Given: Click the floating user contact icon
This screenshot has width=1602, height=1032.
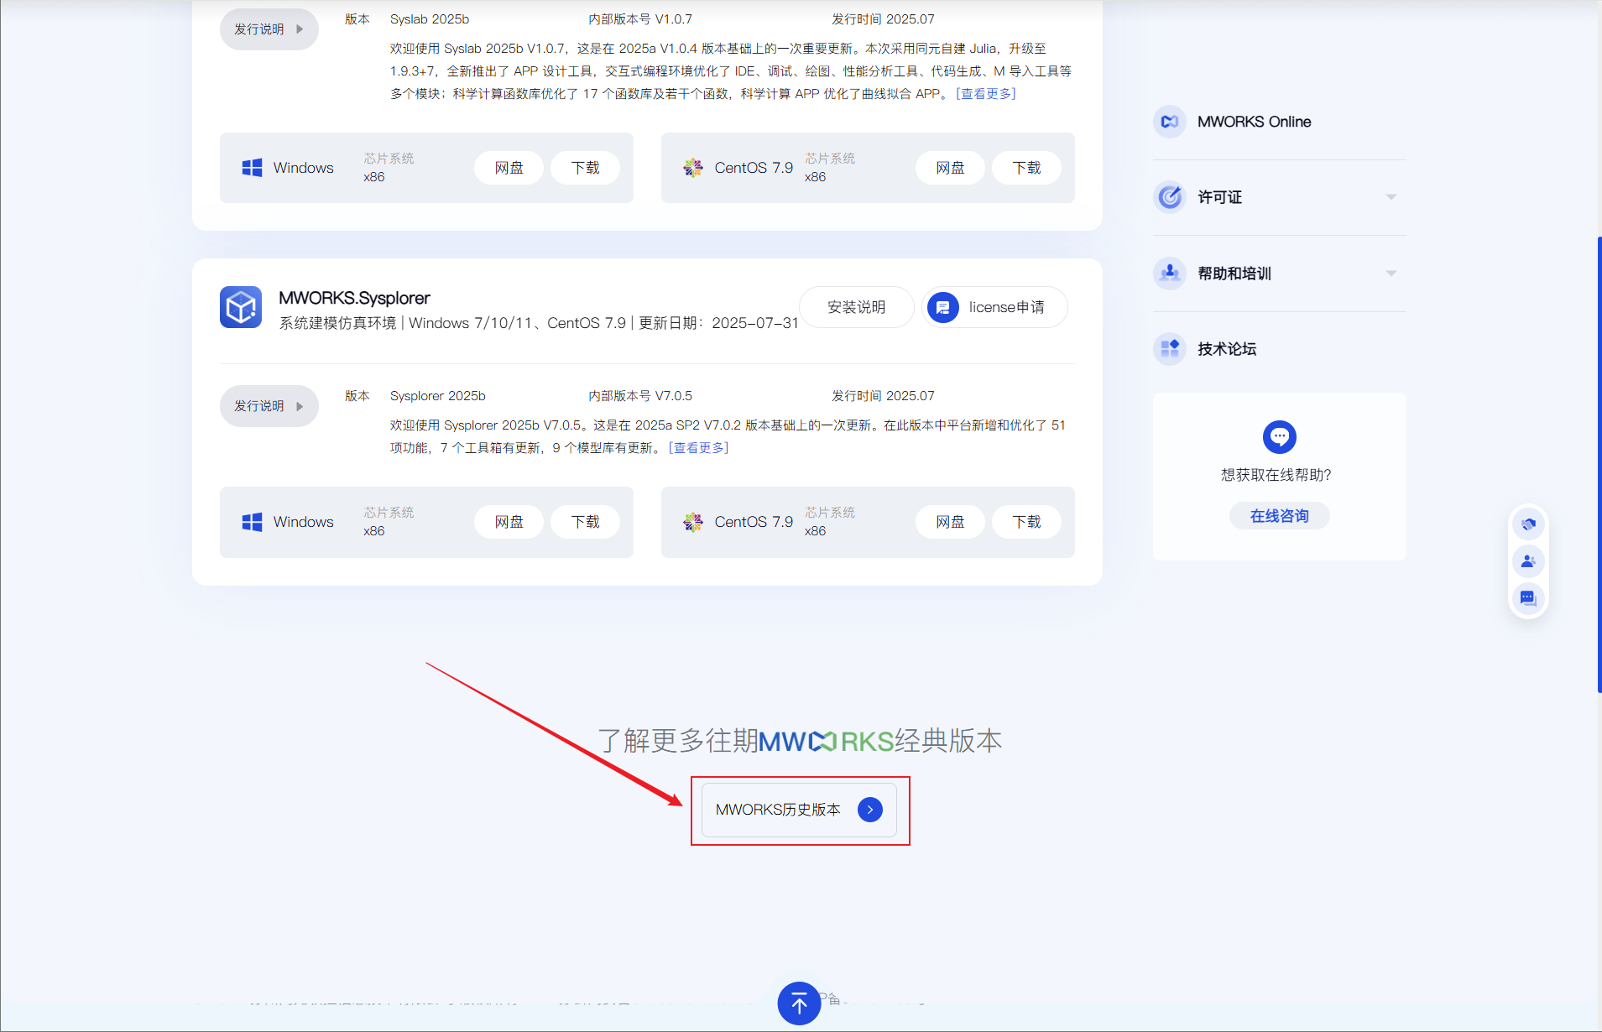Looking at the screenshot, I should (x=1528, y=561).
